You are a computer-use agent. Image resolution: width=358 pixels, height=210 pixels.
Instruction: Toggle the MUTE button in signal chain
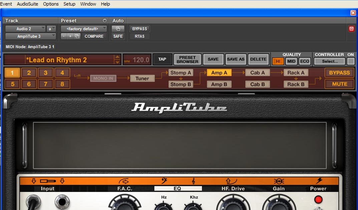point(339,84)
